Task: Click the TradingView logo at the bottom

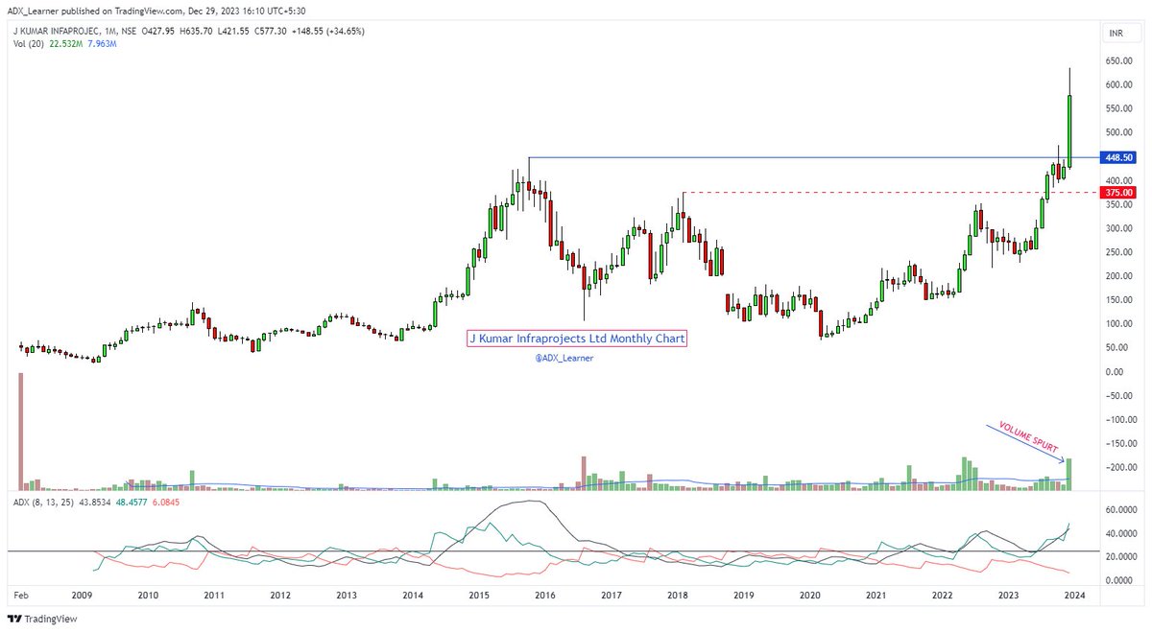Action: pyautogui.click(x=43, y=619)
